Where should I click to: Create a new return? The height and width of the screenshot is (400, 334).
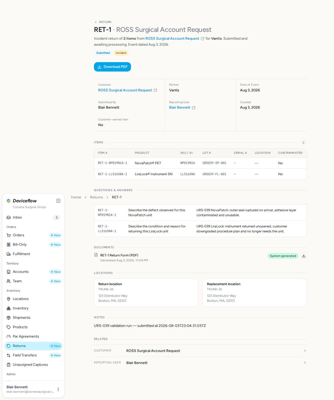tap(56, 346)
